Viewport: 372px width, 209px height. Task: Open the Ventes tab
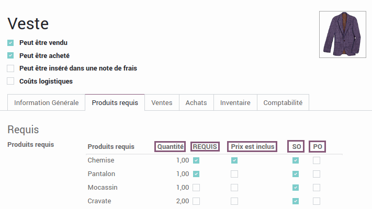point(162,102)
